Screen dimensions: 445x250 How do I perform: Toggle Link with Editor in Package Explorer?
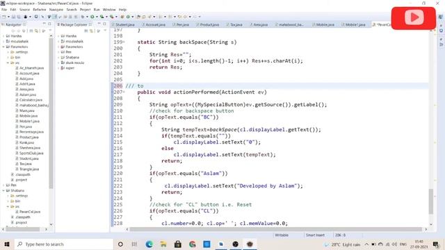tap(91, 31)
